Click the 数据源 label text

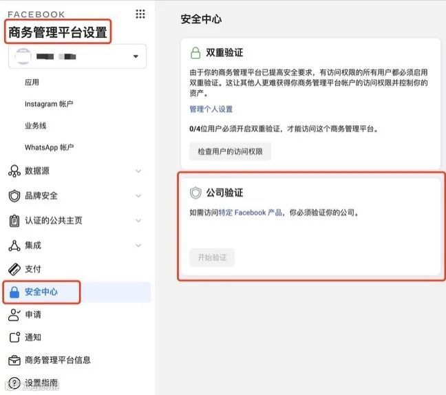[x=37, y=171]
